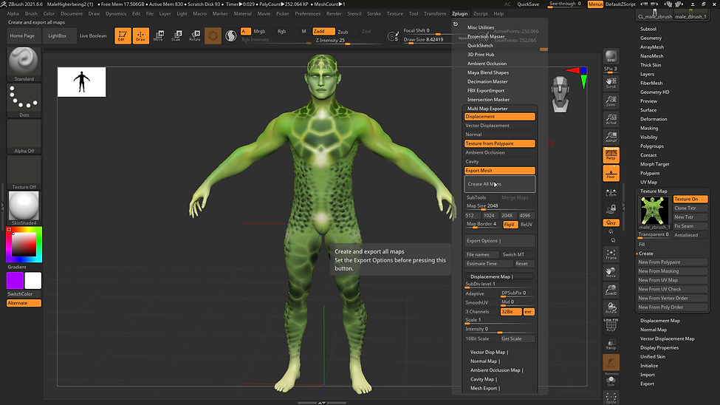Expand the Polypaint palette section
The height and width of the screenshot is (405, 720).
click(x=650, y=174)
